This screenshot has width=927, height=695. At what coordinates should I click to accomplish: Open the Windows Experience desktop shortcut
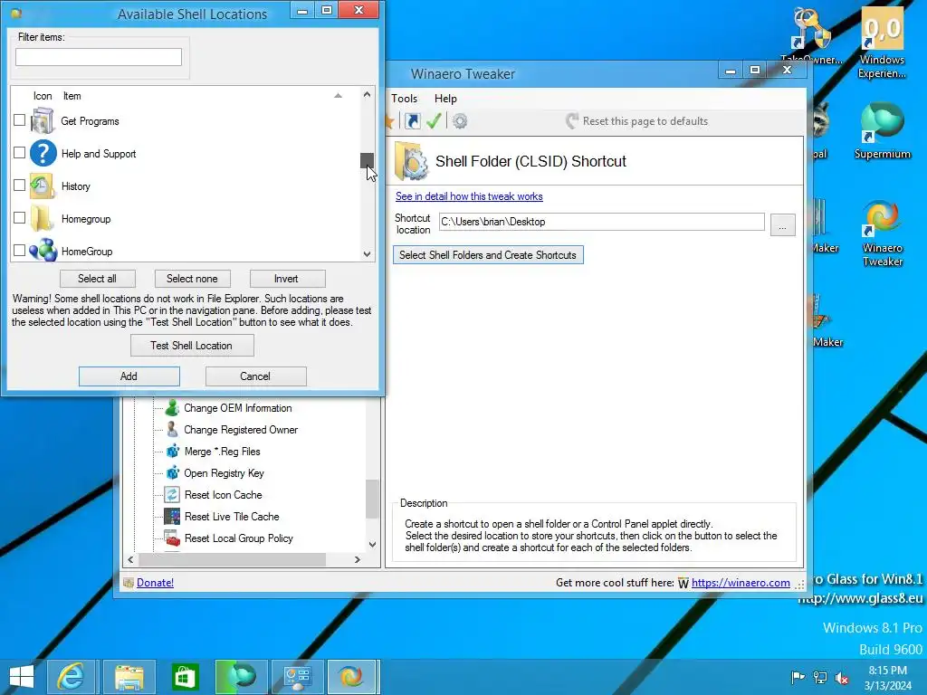coord(882,43)
